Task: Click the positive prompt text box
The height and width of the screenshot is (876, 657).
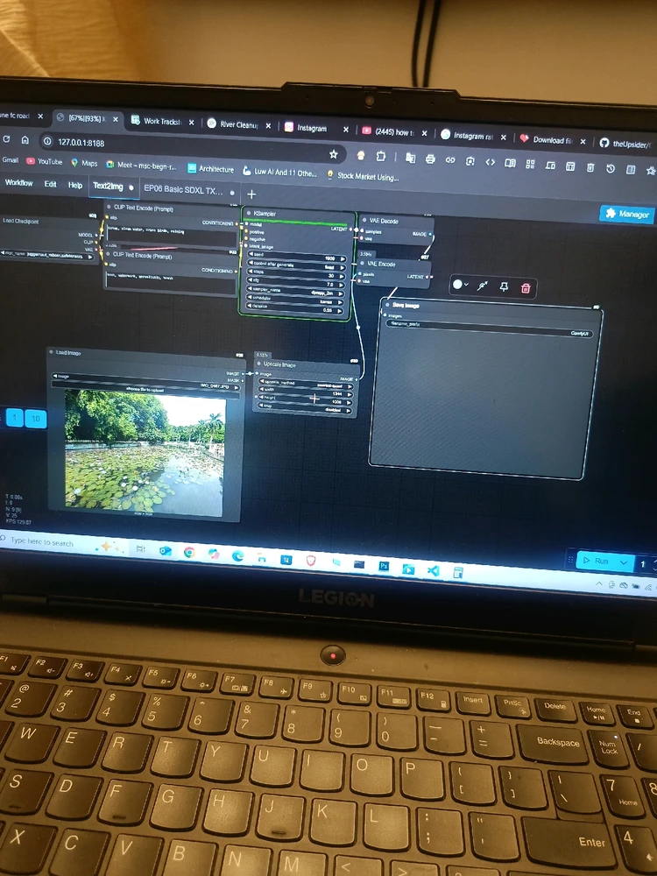Action: 171,237
